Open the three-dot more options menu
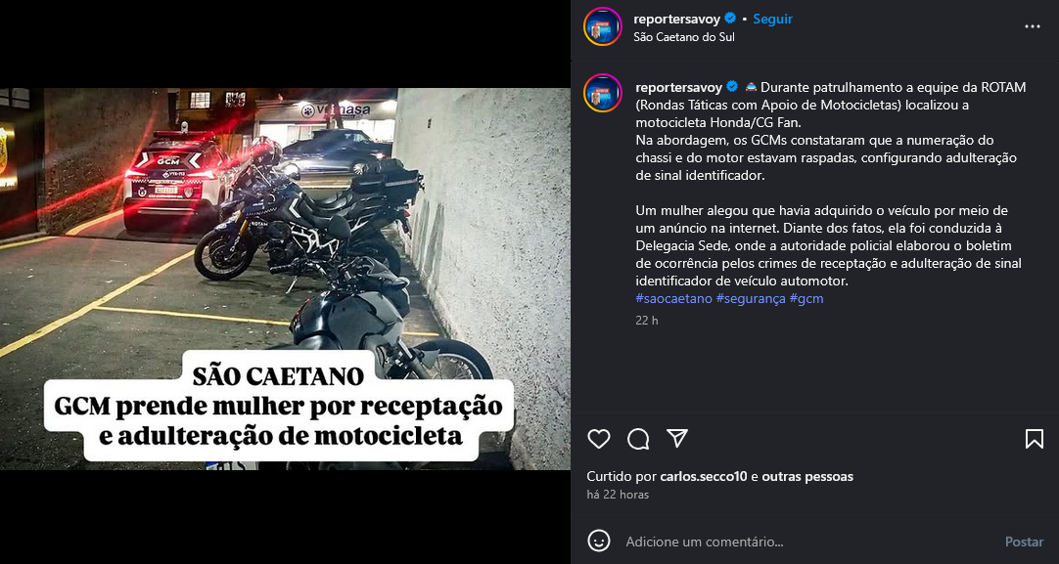 (1032, 26)
